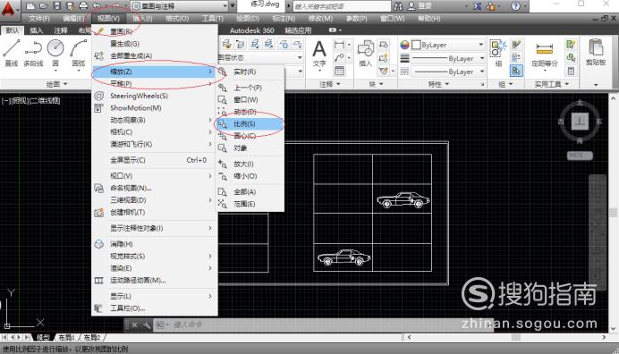Expand the 实用工具 panel
Screen dimensions: 619x354
[x=552, y=84]
